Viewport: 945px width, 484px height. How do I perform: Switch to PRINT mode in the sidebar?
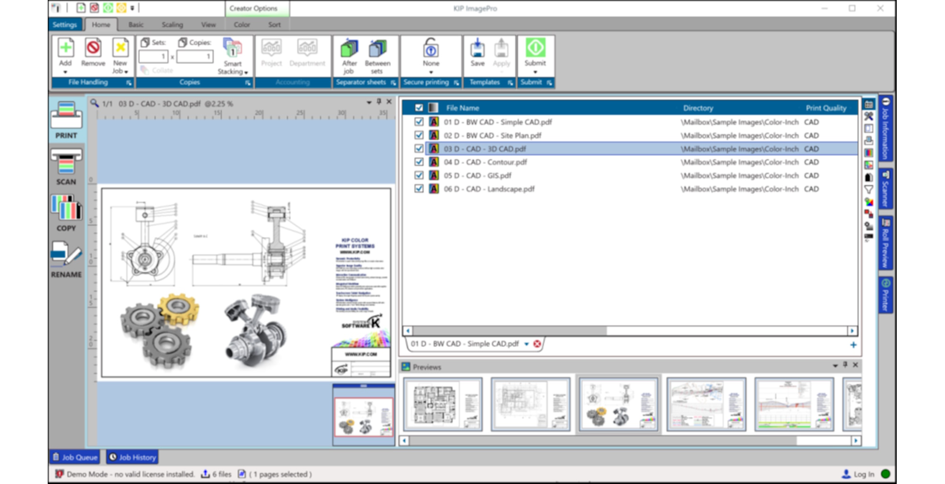tap(66, 120)
